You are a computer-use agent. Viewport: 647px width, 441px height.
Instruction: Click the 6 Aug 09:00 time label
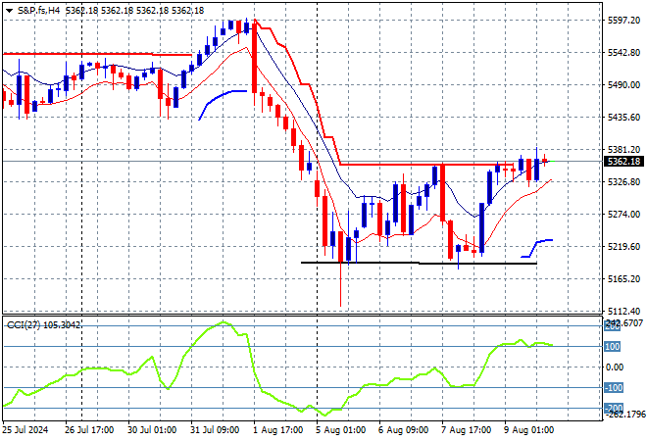[x=404, y=430]
